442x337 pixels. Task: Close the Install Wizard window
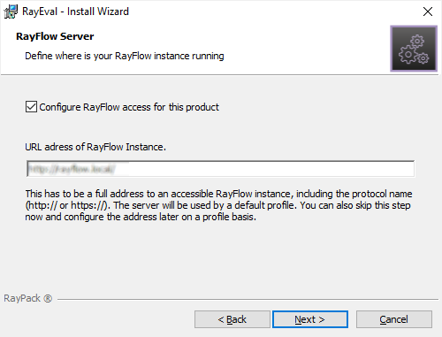pos(428,11)
